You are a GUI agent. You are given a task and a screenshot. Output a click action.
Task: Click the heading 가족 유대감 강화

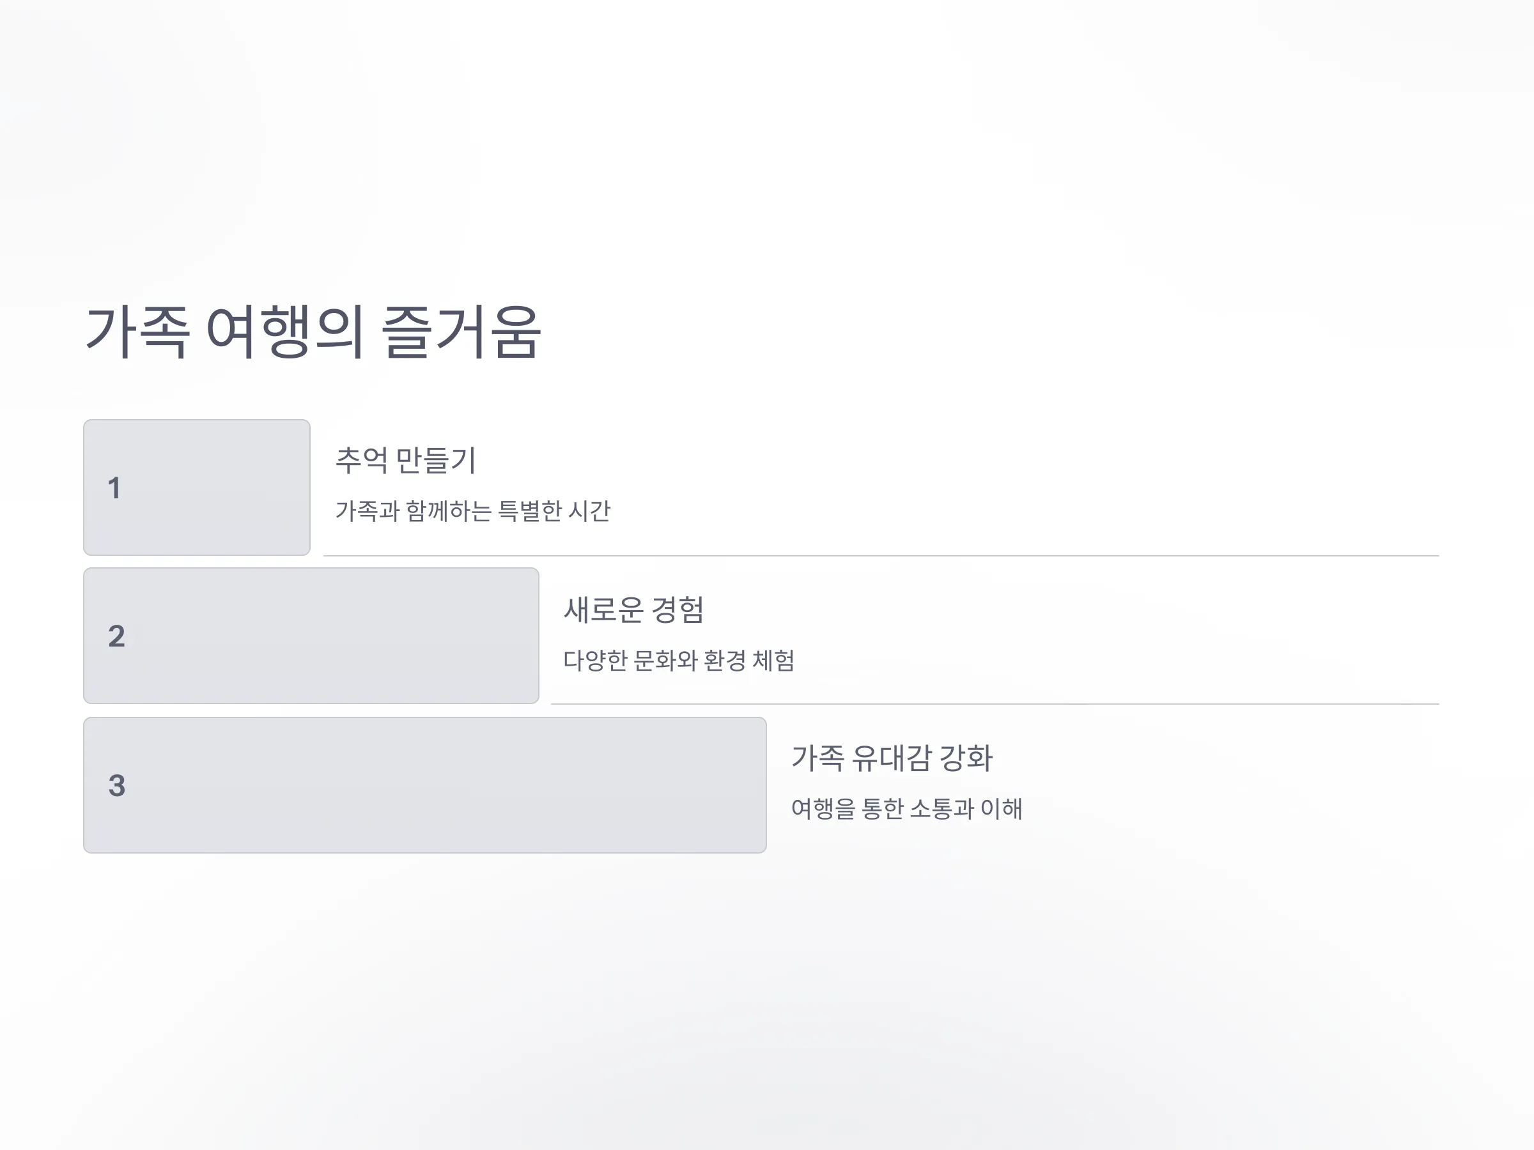[892, 758]
